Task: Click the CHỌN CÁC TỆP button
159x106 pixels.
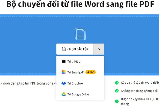Action: (x=75, y=49)
